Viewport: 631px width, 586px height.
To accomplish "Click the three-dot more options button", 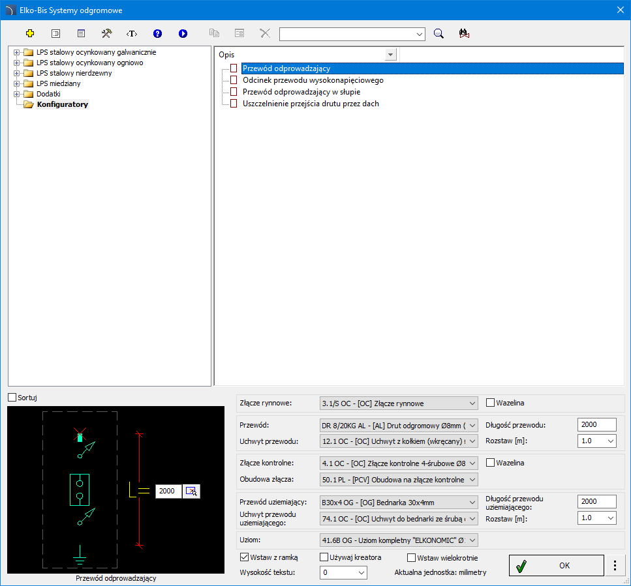I will click(x=615, y=566).
